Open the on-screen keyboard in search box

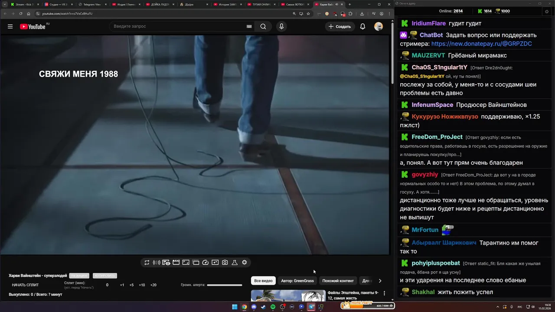pyautogui.click(x=249, y=26)
